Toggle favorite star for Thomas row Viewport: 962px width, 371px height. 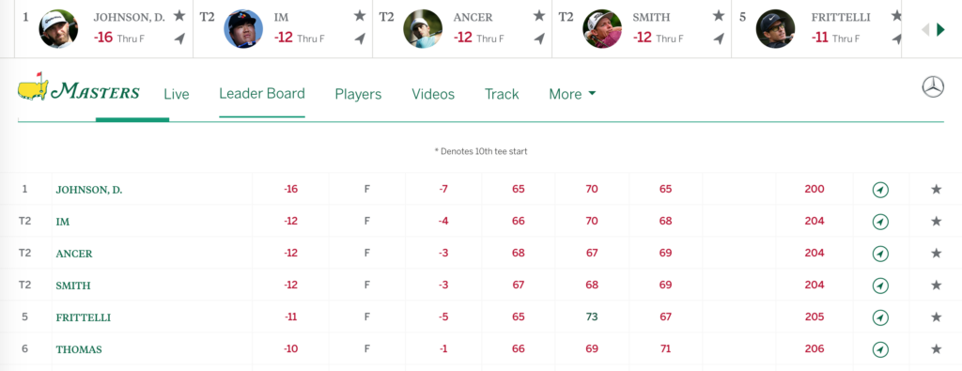936,348
